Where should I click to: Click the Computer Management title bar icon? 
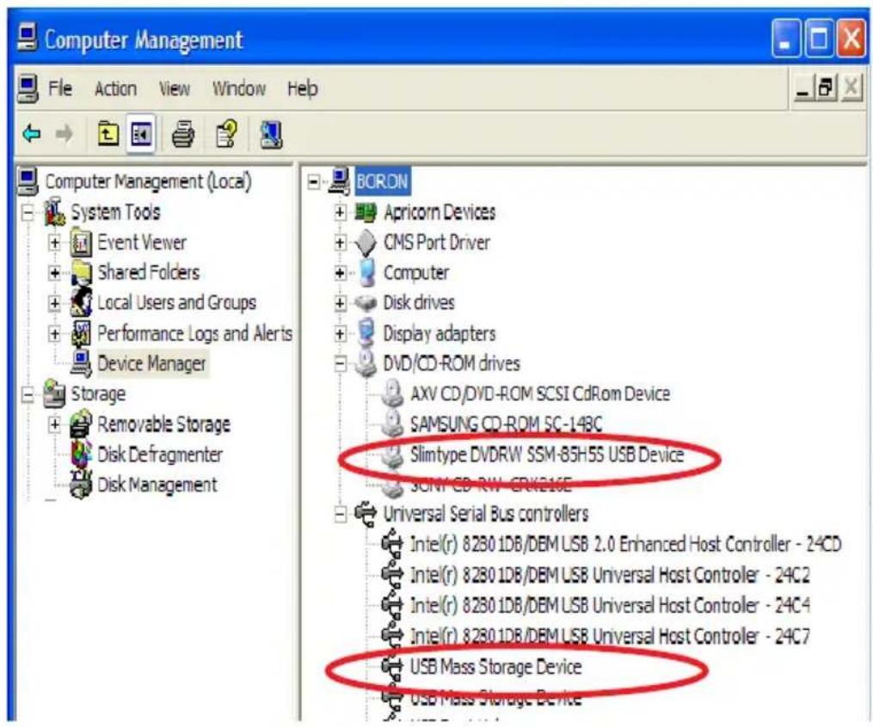pyautogui.click(x=27, y=38)
